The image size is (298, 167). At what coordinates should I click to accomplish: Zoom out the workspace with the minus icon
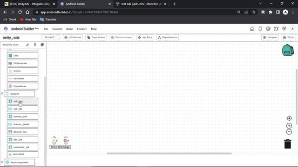point(289,132)
